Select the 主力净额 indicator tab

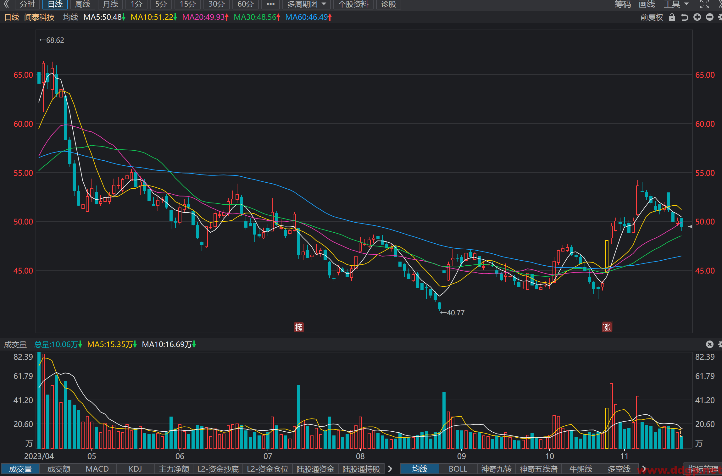click(x=174, y=469)
